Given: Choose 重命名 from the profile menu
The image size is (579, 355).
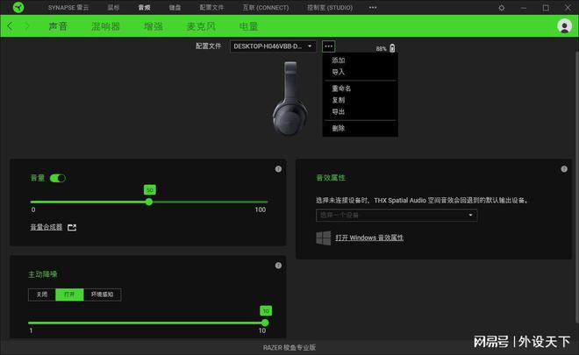Looking at the screenshot, I should 341,89.
